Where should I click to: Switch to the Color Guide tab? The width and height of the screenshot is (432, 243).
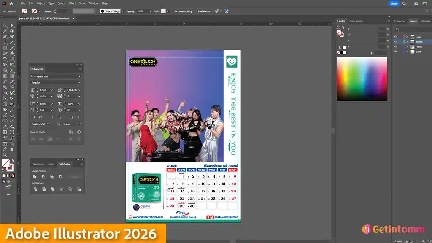(x=356, y=21)
